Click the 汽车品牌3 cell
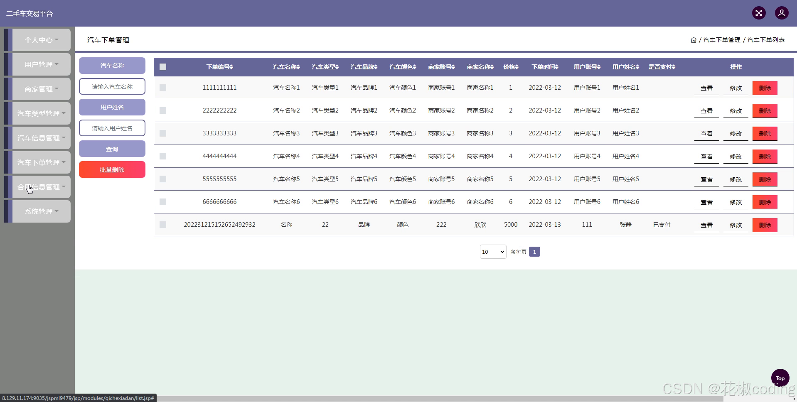Screen dimensions: 797x402 tap(364, 133)
